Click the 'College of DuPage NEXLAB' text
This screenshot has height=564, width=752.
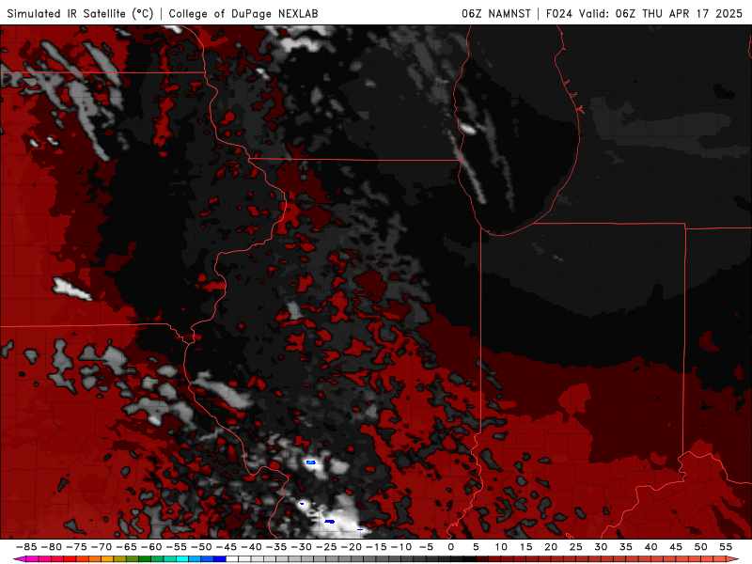[x=243, y=13]
